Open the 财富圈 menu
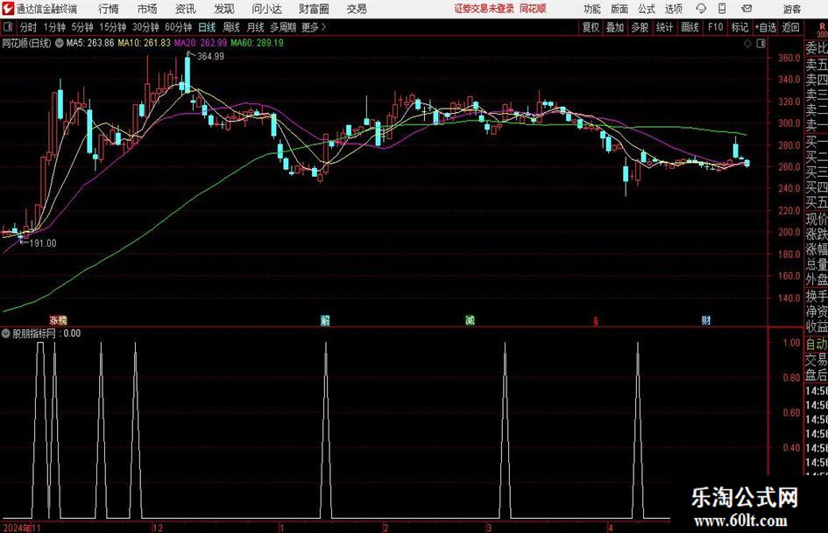The width and height of the screenshot is (828, 533). (314, 9)
